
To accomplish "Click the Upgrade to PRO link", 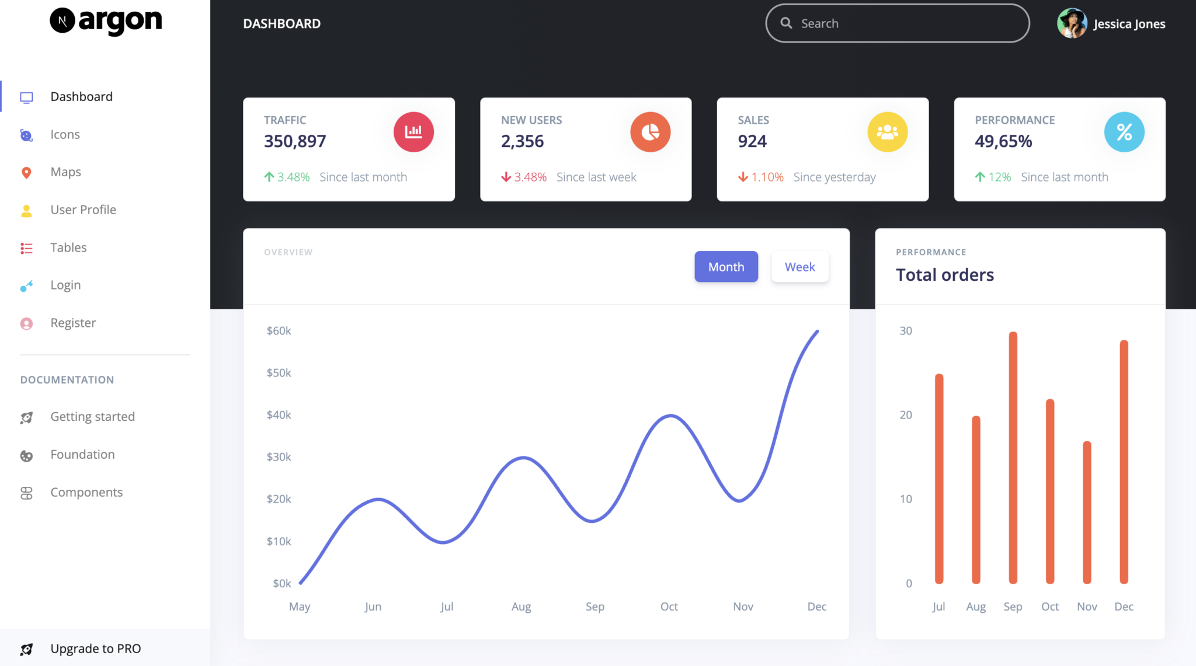I will pyautogui.click(x=95, y=648).
